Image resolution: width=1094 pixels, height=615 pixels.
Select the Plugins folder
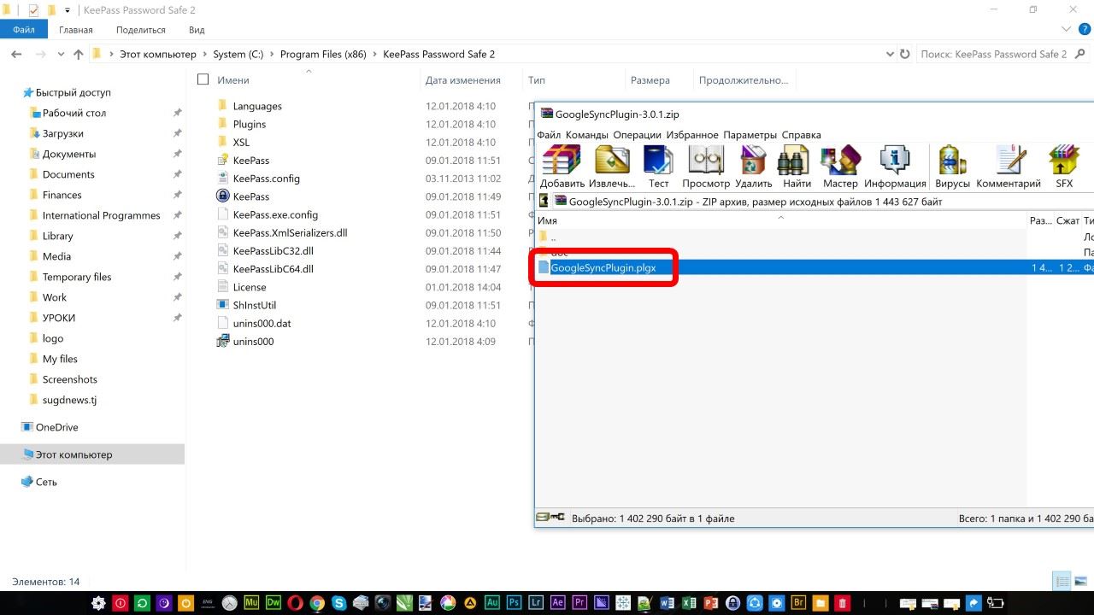(250, 125)
